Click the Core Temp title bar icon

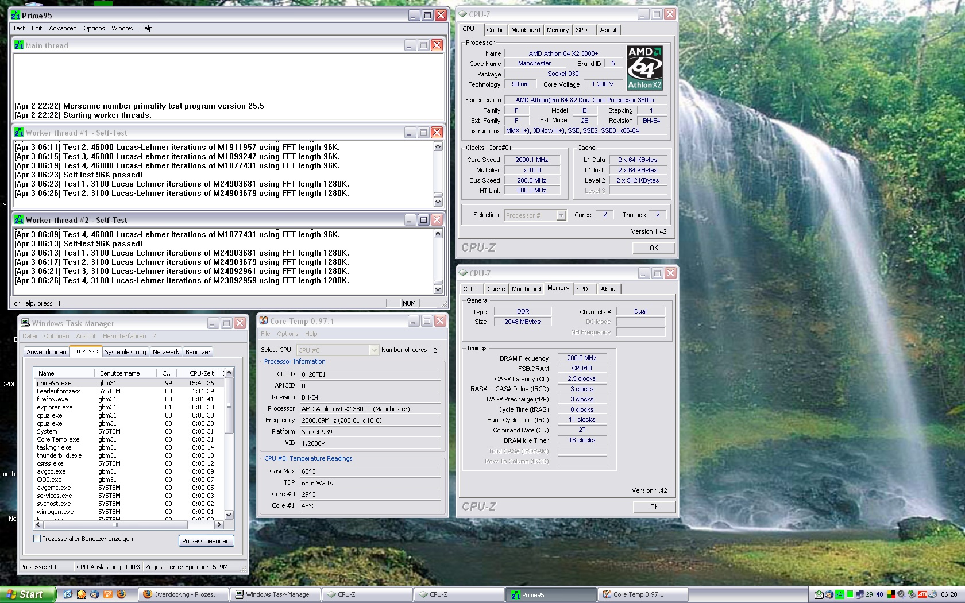pos(264,320)
